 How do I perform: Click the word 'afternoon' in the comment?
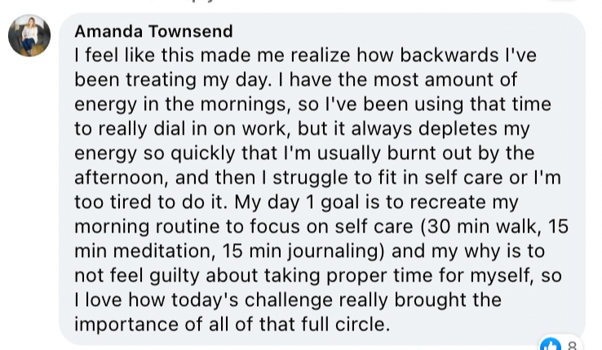pyautogui.click(x=121, y=178)
